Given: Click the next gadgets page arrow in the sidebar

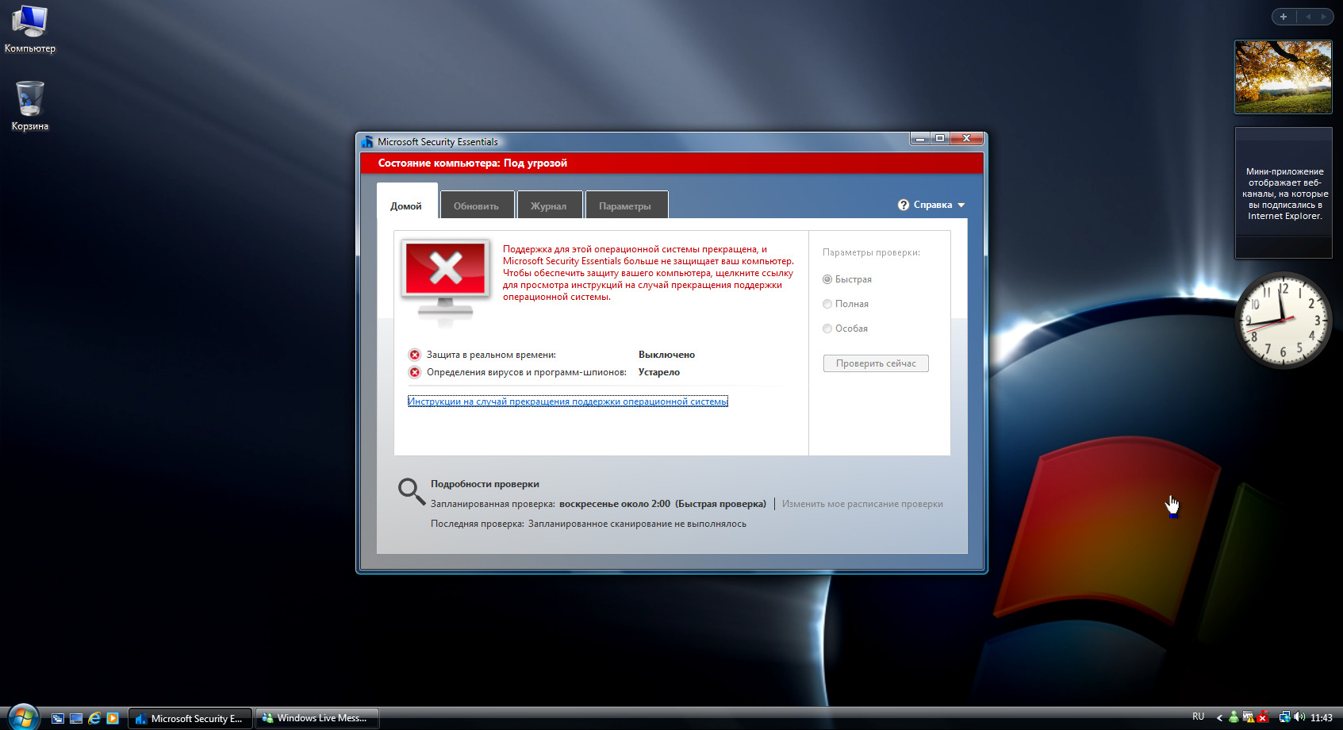Looking at the screenshot, I should 1322,17.
